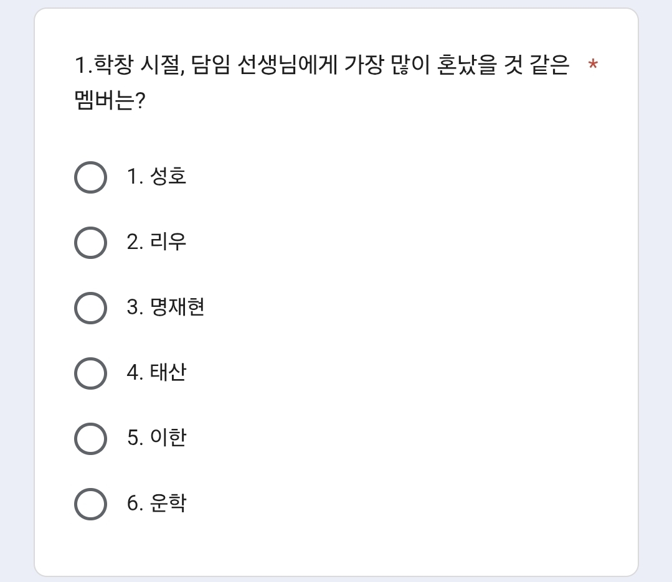Image resolution: width=672 pixels, height=582 pixels.
Task: Tap the "3. 명재현" option label text
Action: [x=166, y=307]
